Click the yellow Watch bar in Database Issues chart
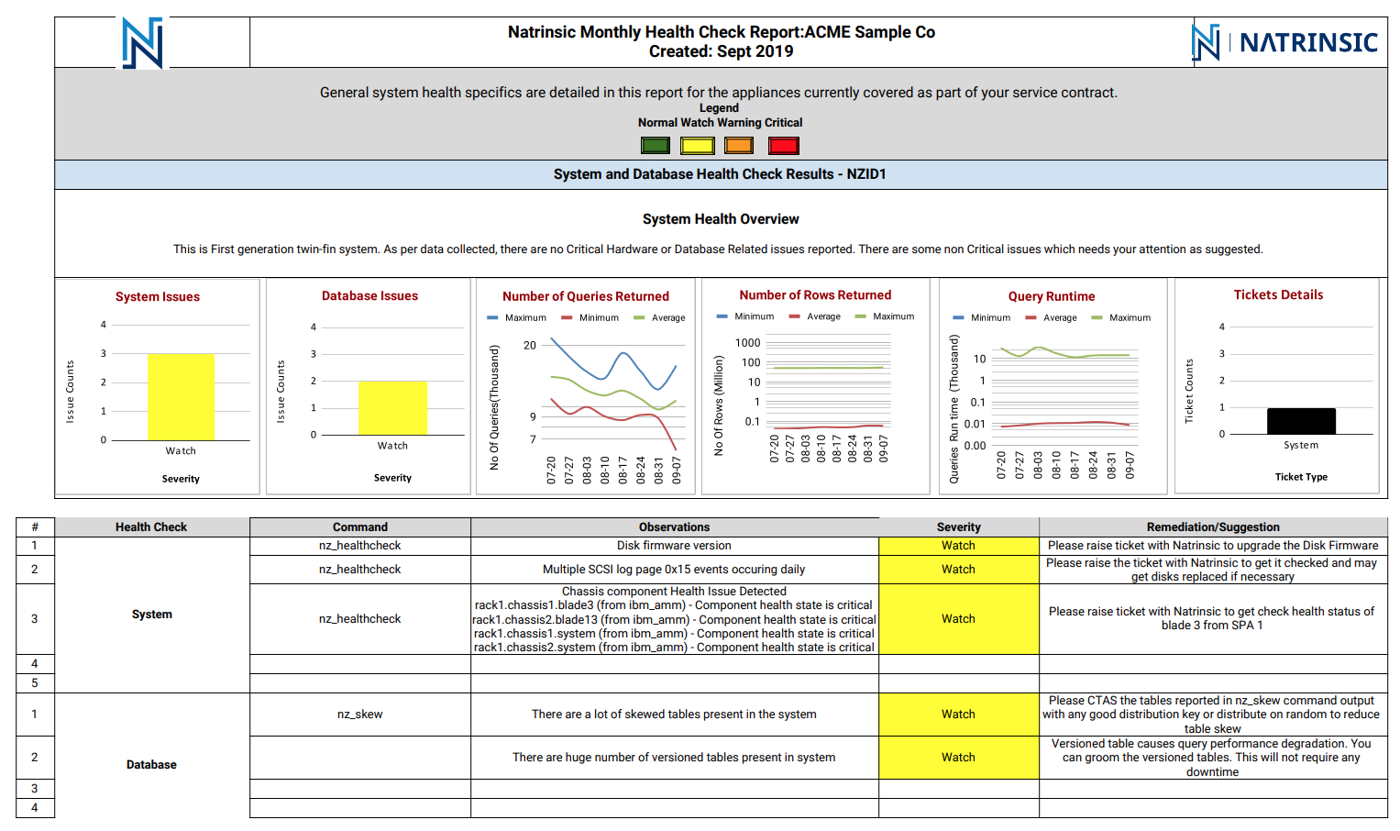1400x831 pixels. click(392, 407)
